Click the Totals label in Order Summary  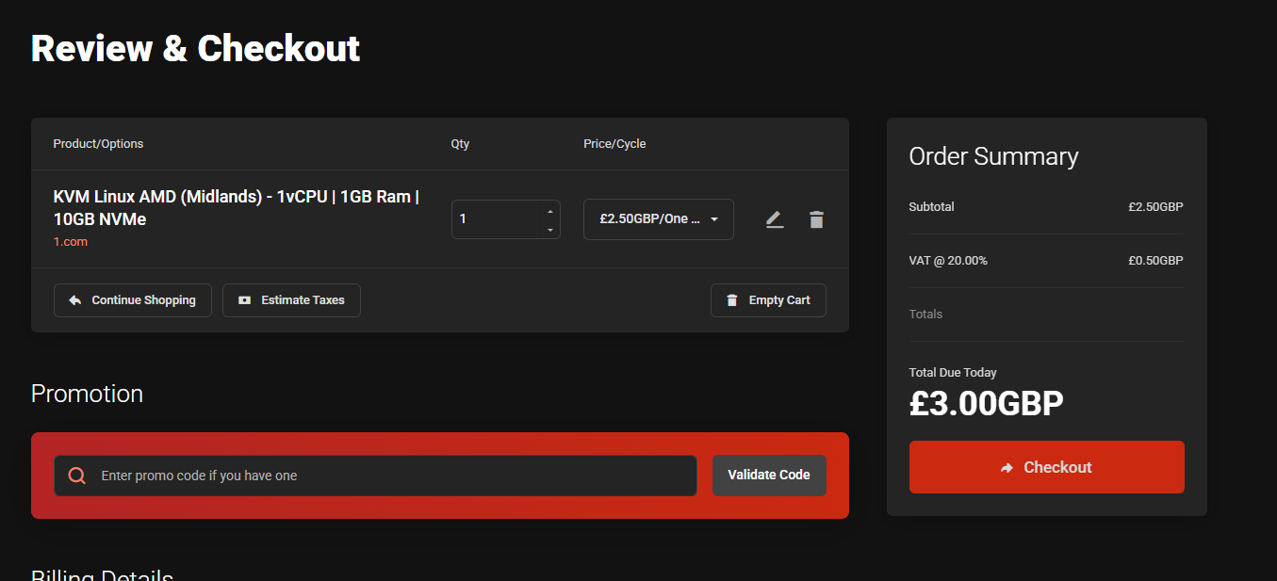[925, 315]
